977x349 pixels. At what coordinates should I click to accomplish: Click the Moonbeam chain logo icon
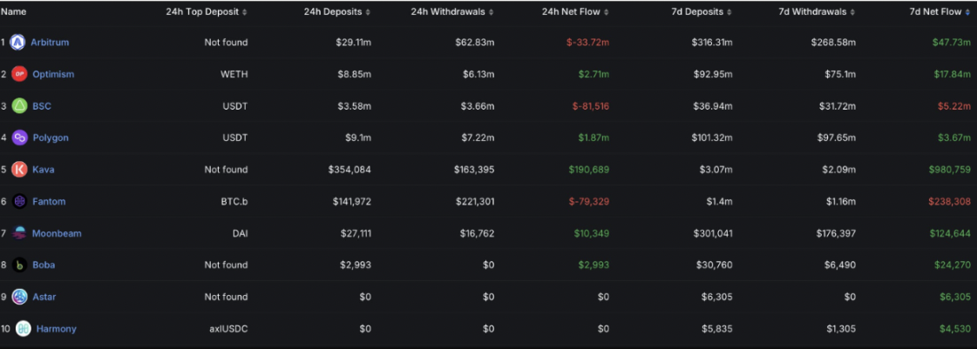[19, 233]
